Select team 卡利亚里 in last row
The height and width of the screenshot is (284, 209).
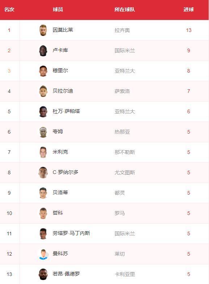(x=125, y=274)
